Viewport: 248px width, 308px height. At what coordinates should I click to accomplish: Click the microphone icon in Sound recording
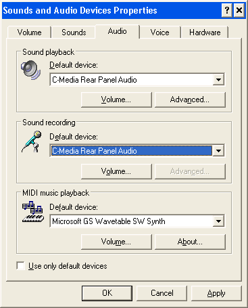(x=32, y=141)
